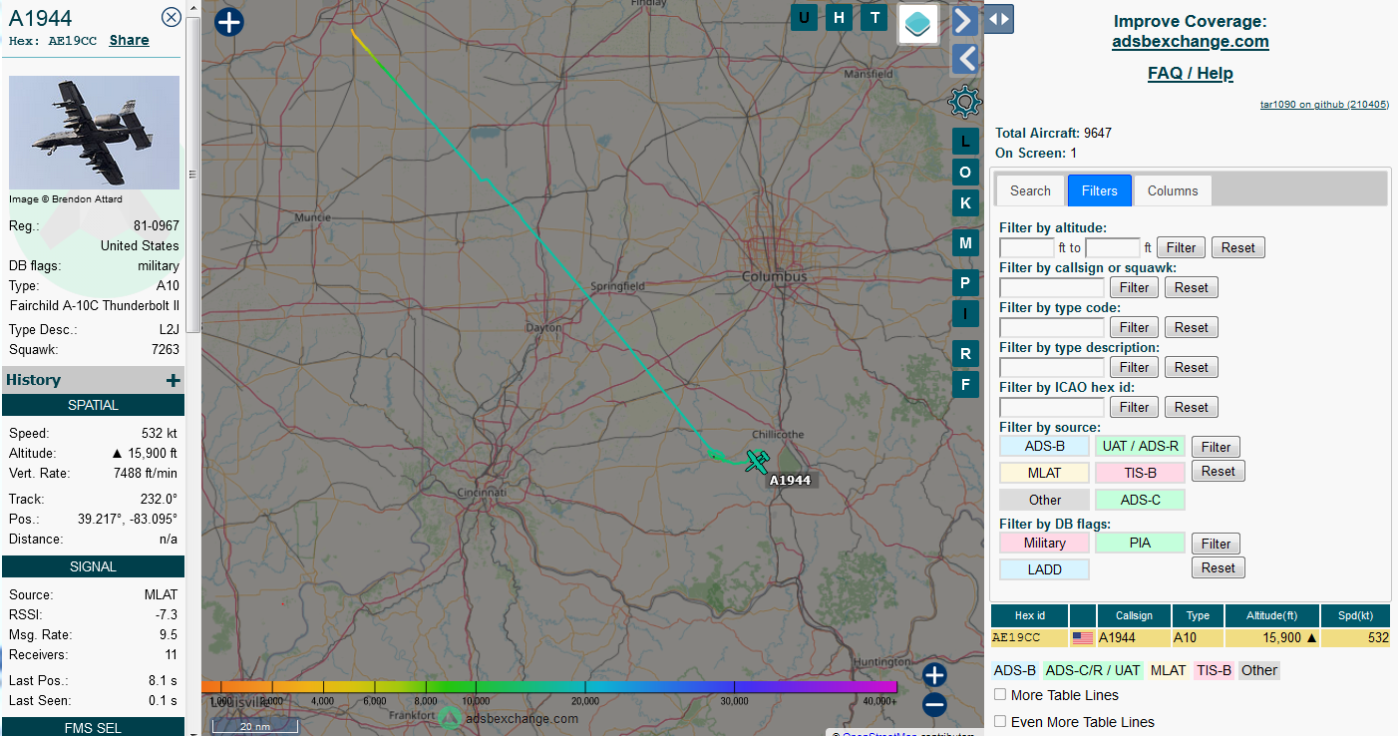Reset the altitude filter

coord(1238,247)
